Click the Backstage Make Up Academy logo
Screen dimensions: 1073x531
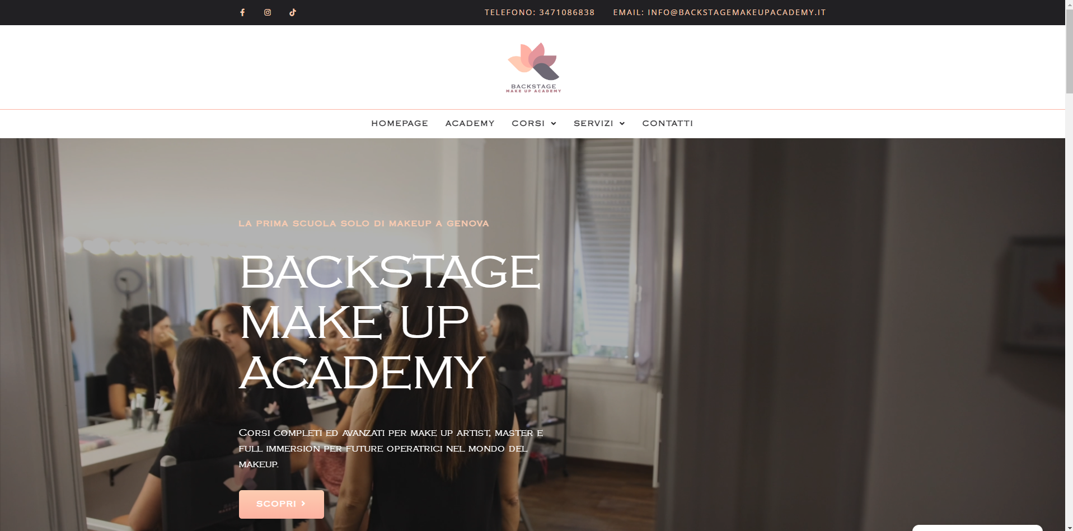pyautogui.click(x=533, y=67)
